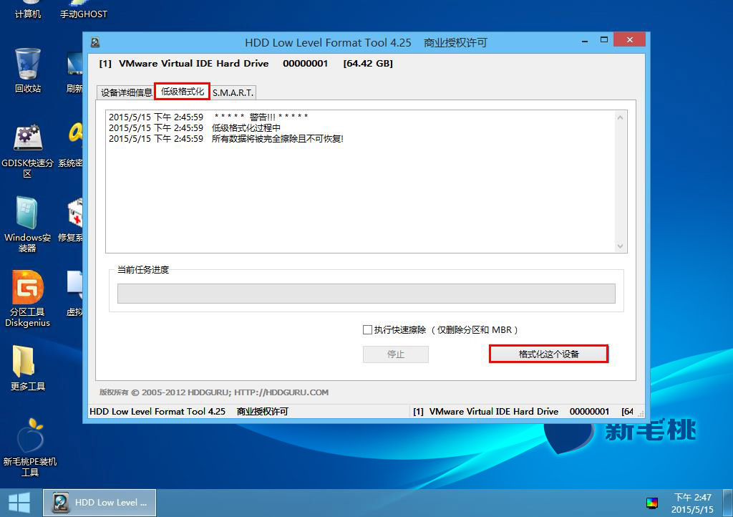The image size is (733, 517).
Task: Open the S.M.A.R.T. tab
Action: click(x=233, y=92)
